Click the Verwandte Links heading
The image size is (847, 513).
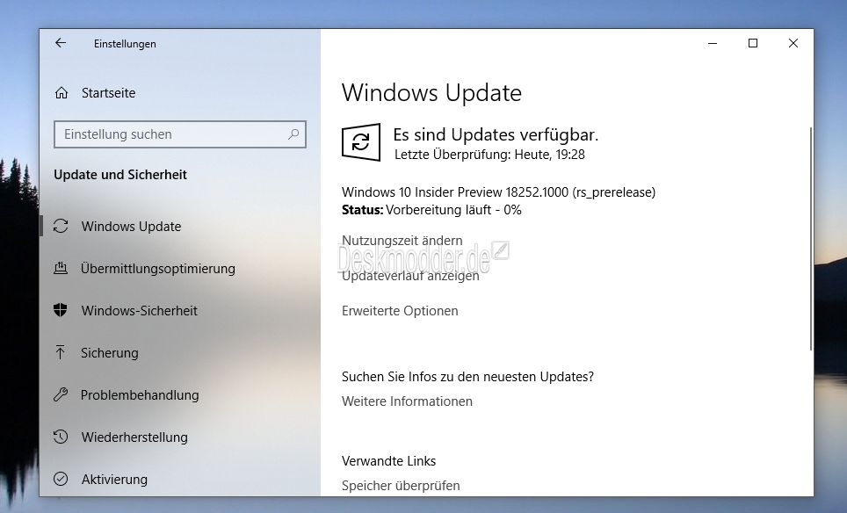(388, 461)
